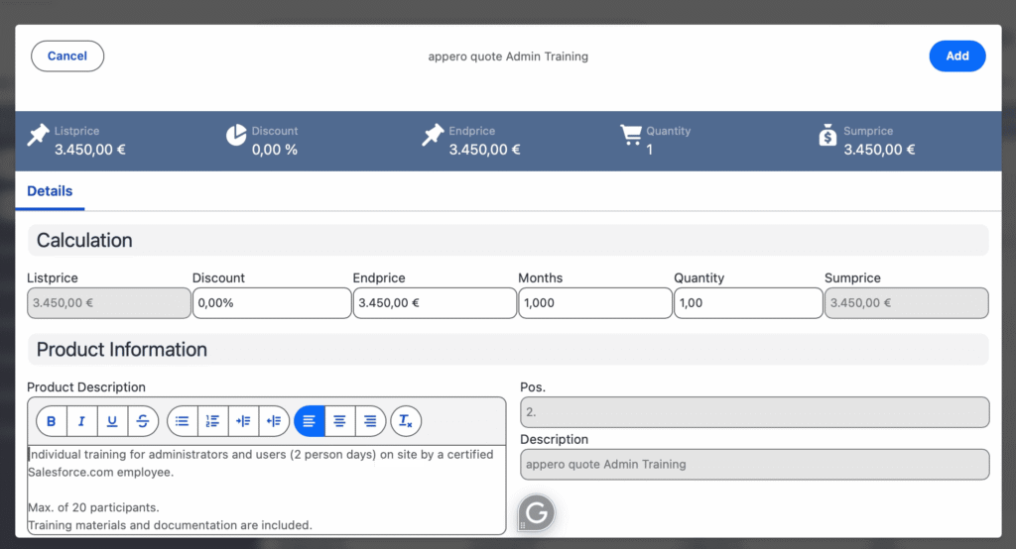
Task: Click the dialog title 'appero quote Admin Training'
Action: pos(508,56)
